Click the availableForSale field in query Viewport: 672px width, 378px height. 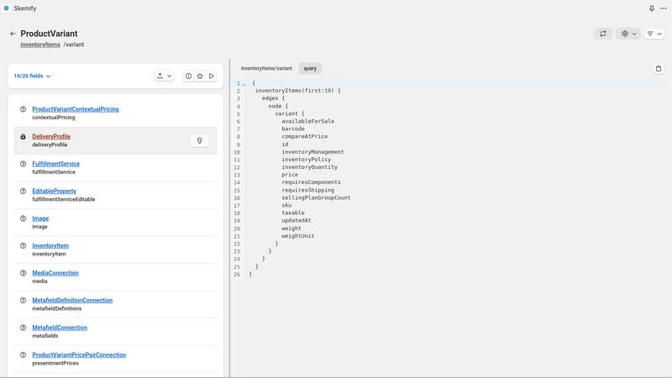(307, 121)
